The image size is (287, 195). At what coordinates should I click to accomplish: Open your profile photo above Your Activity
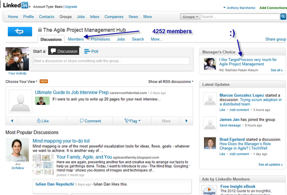pos(17,59)
